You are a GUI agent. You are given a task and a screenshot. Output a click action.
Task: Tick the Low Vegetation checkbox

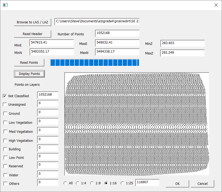(5, 122)
